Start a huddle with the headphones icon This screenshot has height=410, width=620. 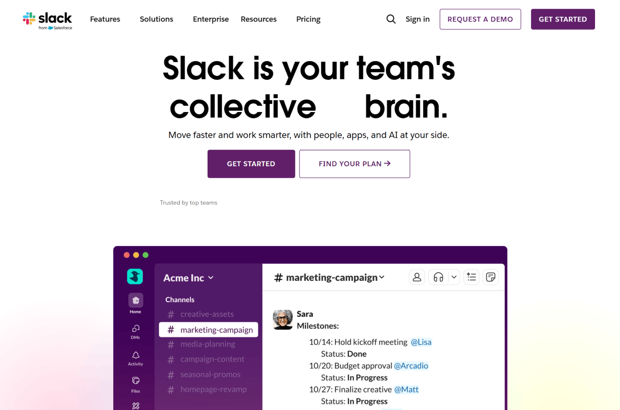click(439, 277)
